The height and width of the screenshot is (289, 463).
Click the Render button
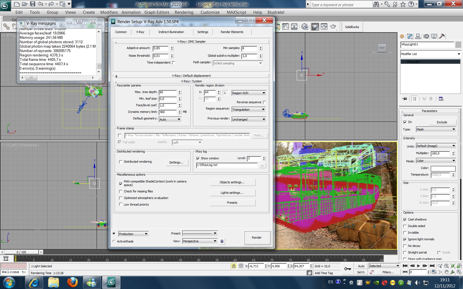257,238
